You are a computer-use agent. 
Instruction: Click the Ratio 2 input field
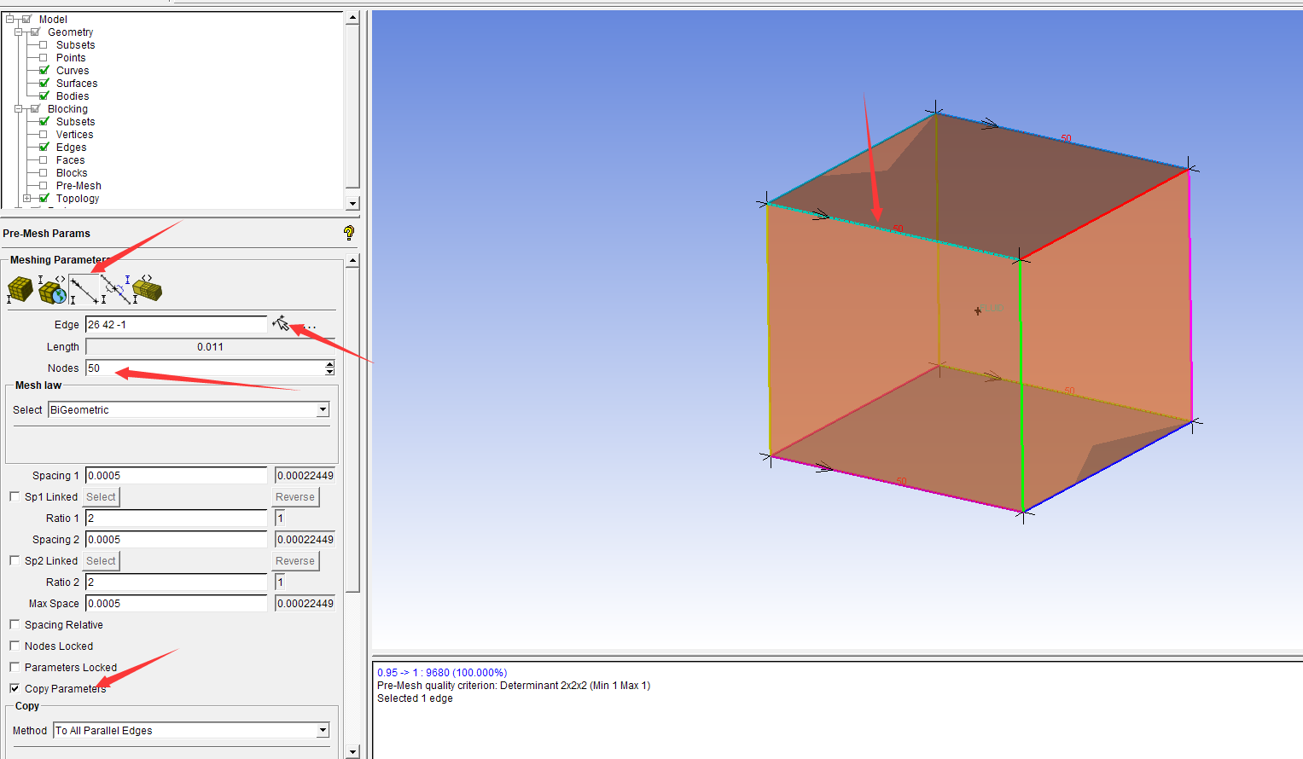click(177, 582)
